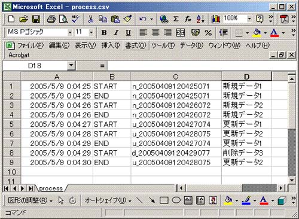Click 図形の調整(R) draw button
Image resolution: width=299 pixels, height=219 pixels.
[x=30, y=200]
